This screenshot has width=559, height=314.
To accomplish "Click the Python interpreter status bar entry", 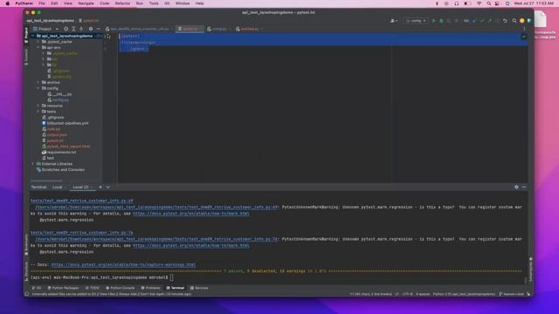I will tap(464, 294).
